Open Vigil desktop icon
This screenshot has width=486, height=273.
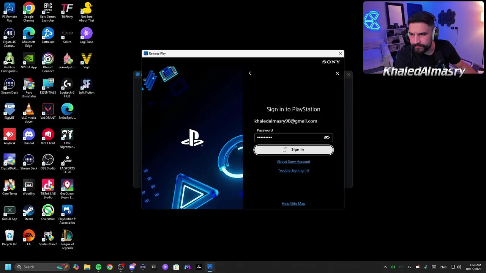point(86,61)
